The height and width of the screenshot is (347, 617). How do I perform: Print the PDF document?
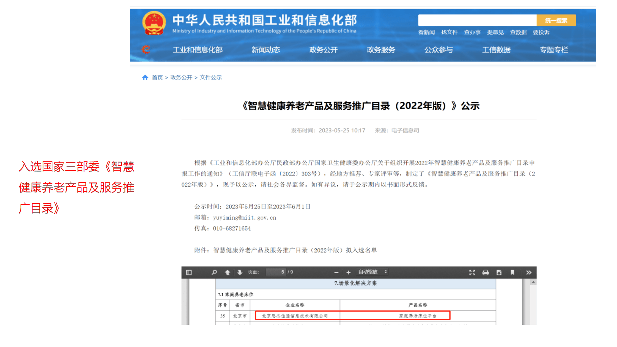(485, 272)
